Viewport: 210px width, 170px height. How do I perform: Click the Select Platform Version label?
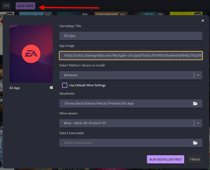pyautogui.click(x=82, y=65)
